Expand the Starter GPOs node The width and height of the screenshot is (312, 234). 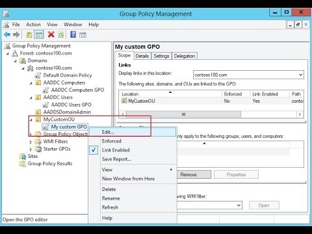pos(31,149)
